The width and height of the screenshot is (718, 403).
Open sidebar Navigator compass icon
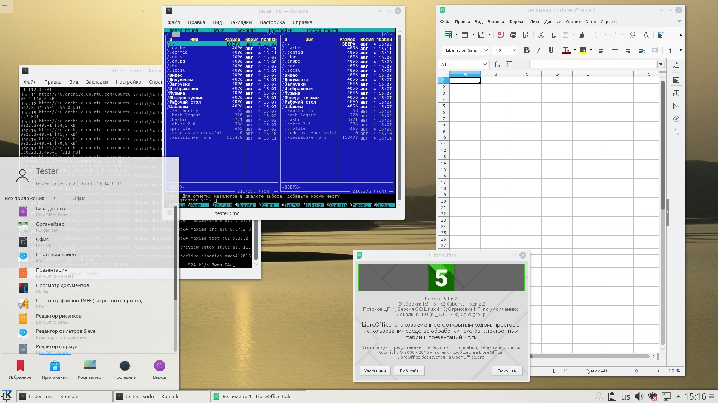click(676, 119)
